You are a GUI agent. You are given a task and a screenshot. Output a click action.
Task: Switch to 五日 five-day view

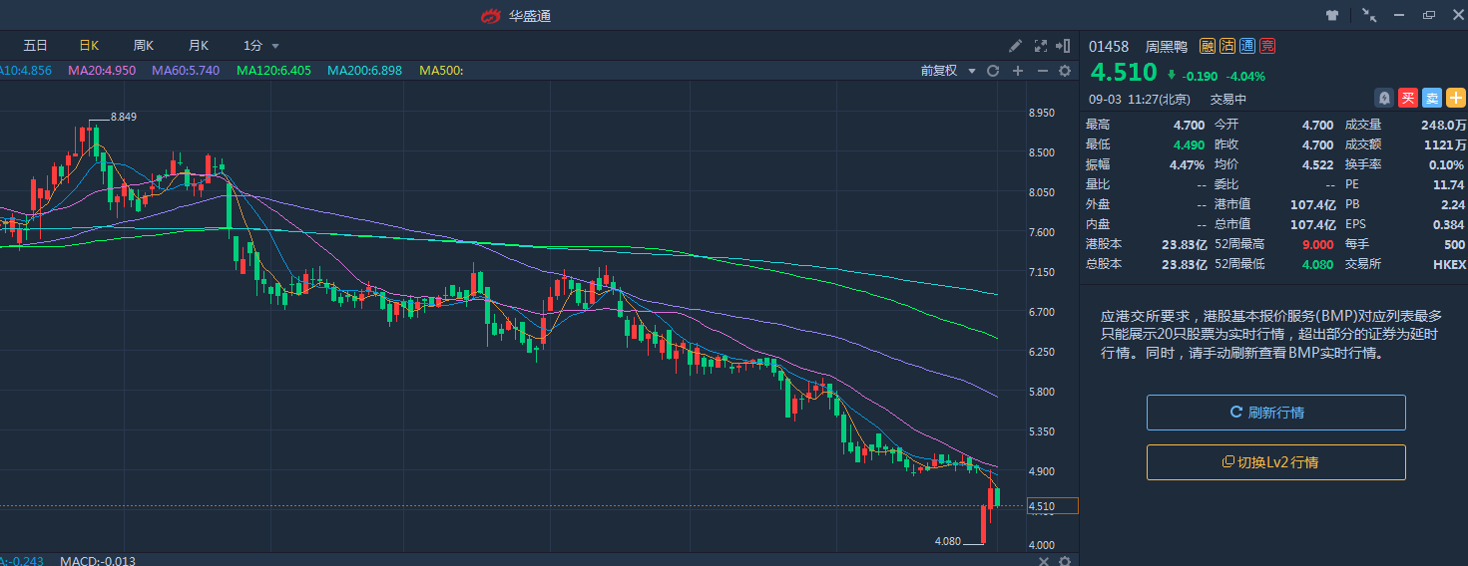click(x=35, y=46)
